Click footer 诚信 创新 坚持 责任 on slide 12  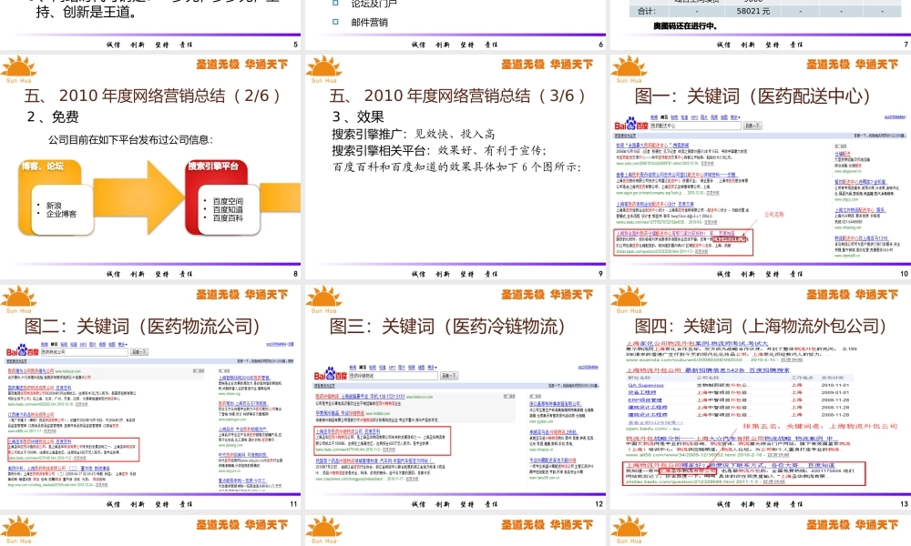(455, 504)
